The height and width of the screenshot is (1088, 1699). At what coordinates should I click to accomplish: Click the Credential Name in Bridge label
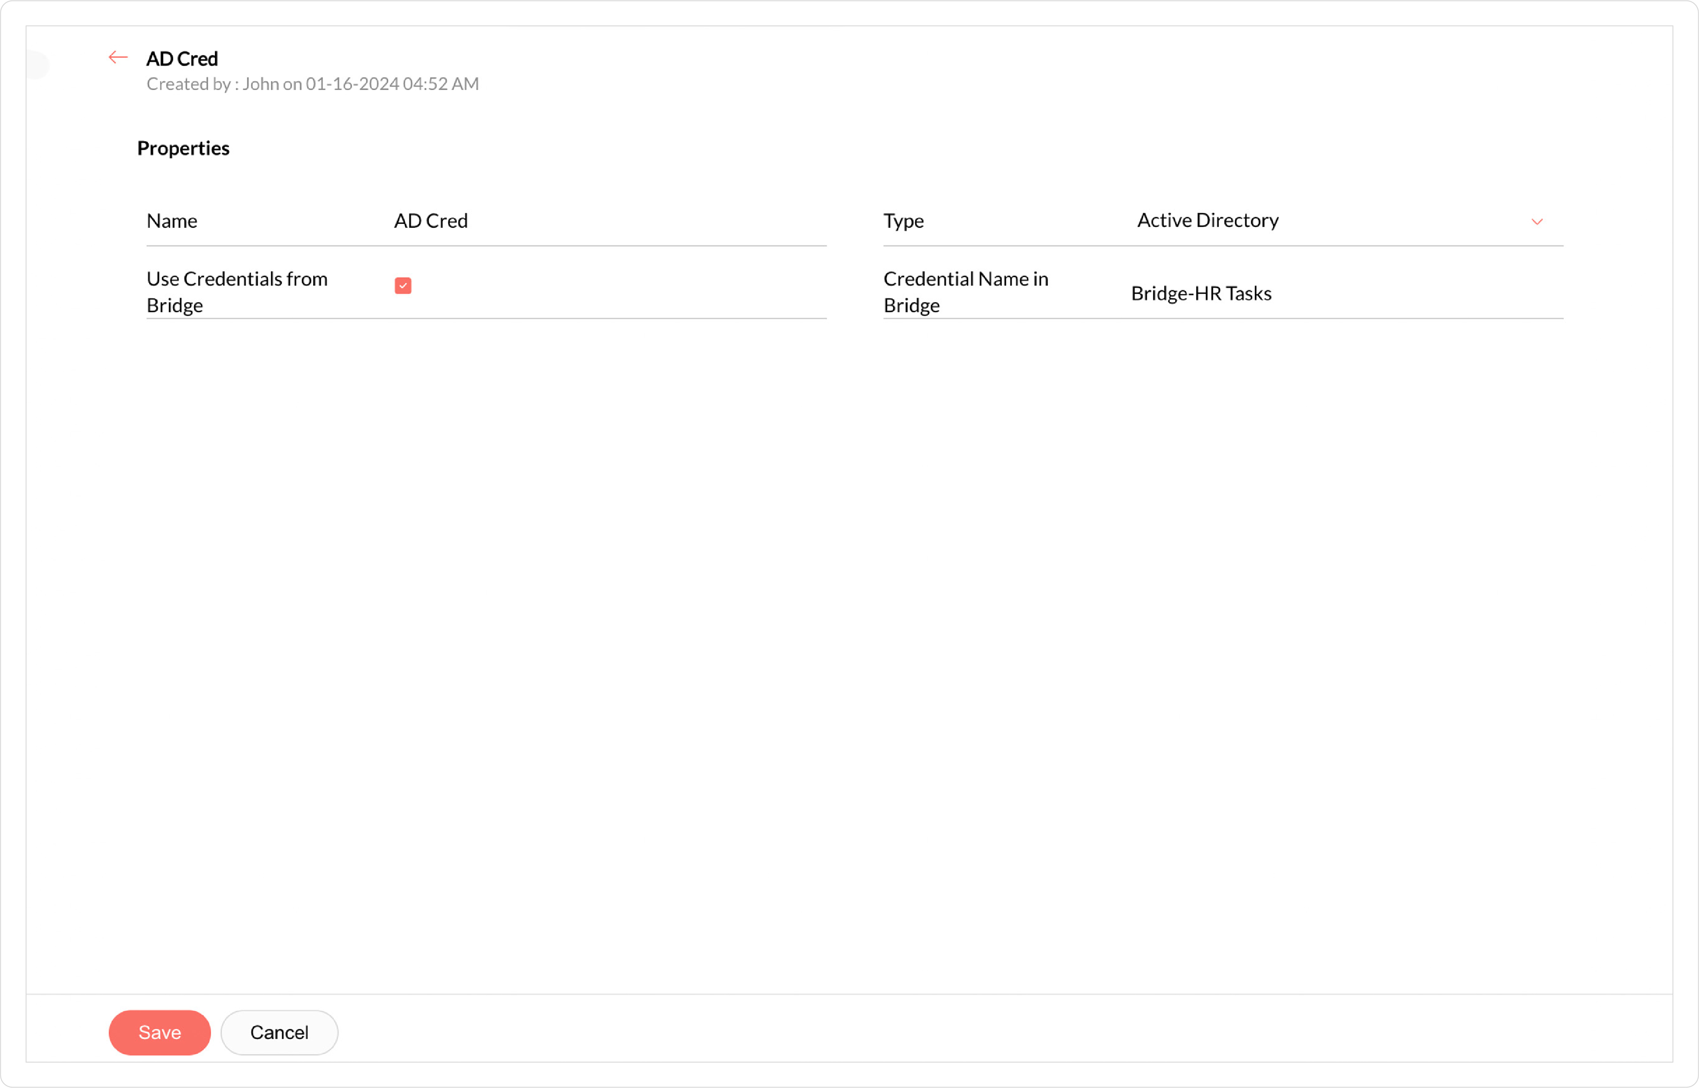(966, 292)
